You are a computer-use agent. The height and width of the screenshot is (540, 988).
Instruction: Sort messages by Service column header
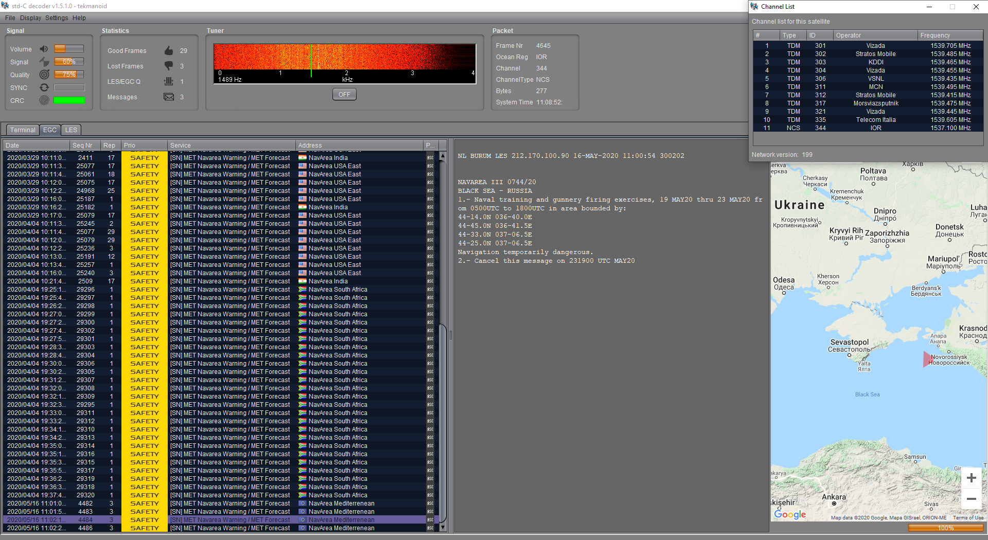(232, 146)
